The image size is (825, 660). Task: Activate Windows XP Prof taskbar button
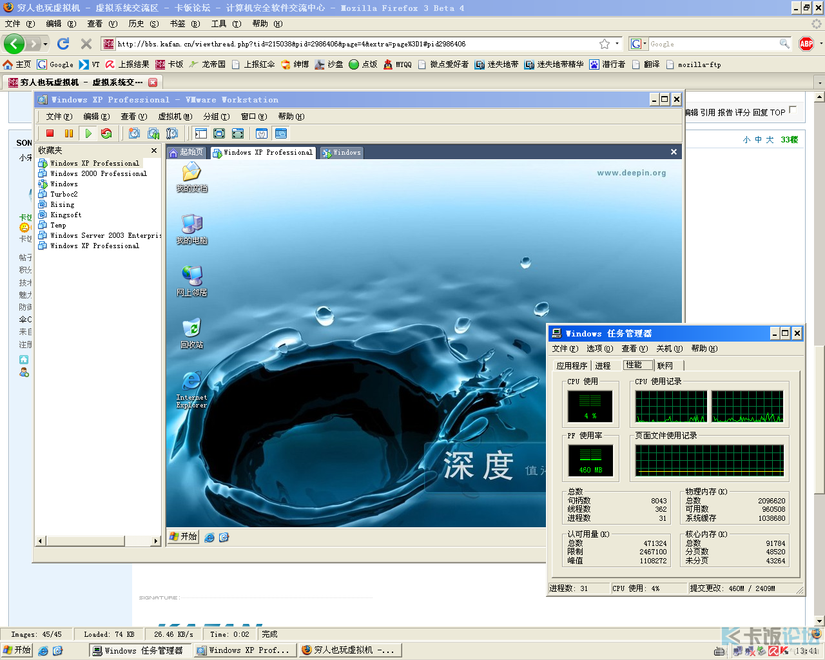tap(245, 650)
